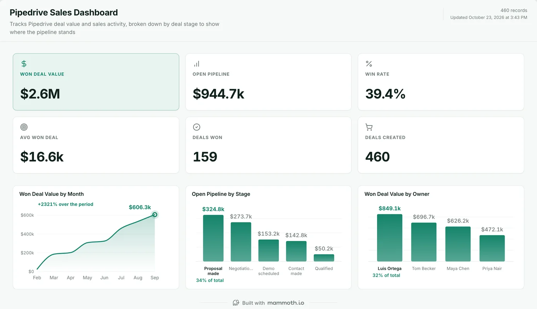Viewport: 537px width, 309px height.
Task: Click the '$849.1k' bar value label
Action: point(390,208)
